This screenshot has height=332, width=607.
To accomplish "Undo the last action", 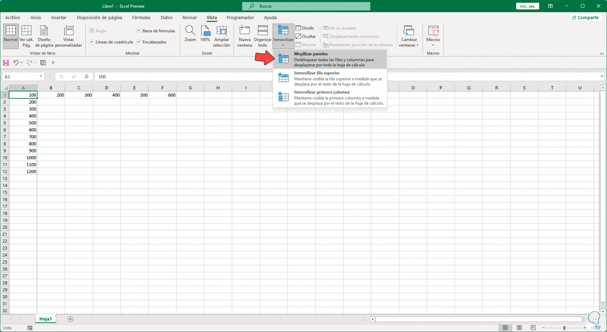I will [16, 63].
